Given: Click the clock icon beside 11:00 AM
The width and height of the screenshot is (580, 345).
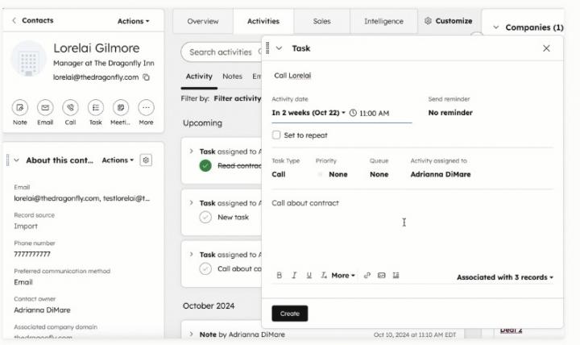Looking at the screenshot, I should click(354, 113).
